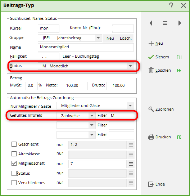
Task: Open Mitgliedschaft selection list icon
Action: (131, 164)
